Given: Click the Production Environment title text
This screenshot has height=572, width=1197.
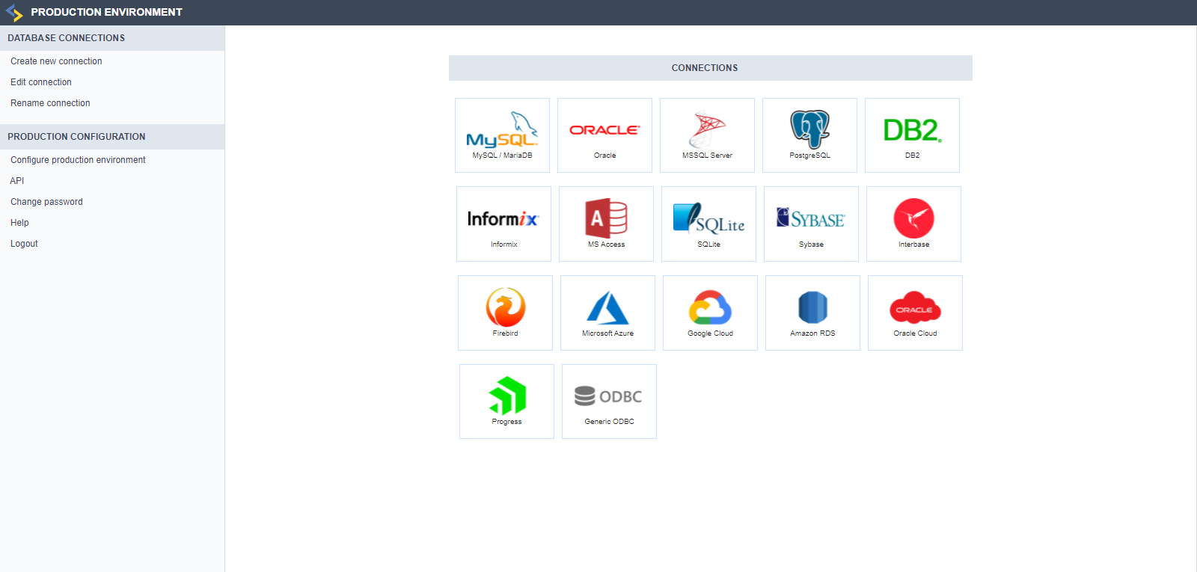Looking at the screenshot, I should 106,13.
